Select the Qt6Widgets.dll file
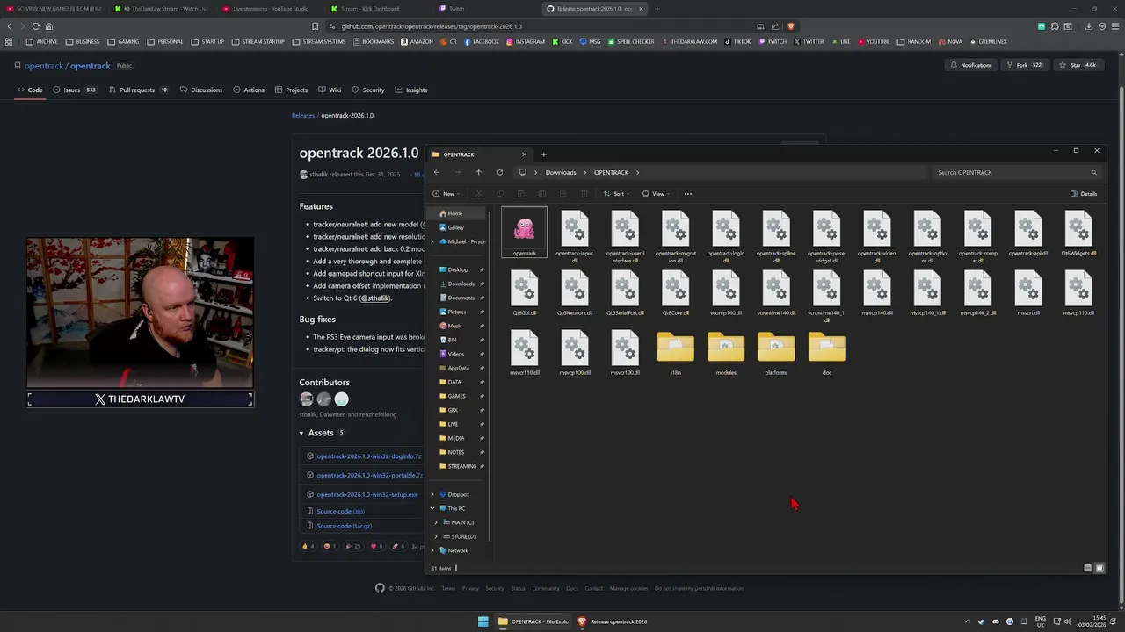 point(1078,233)
